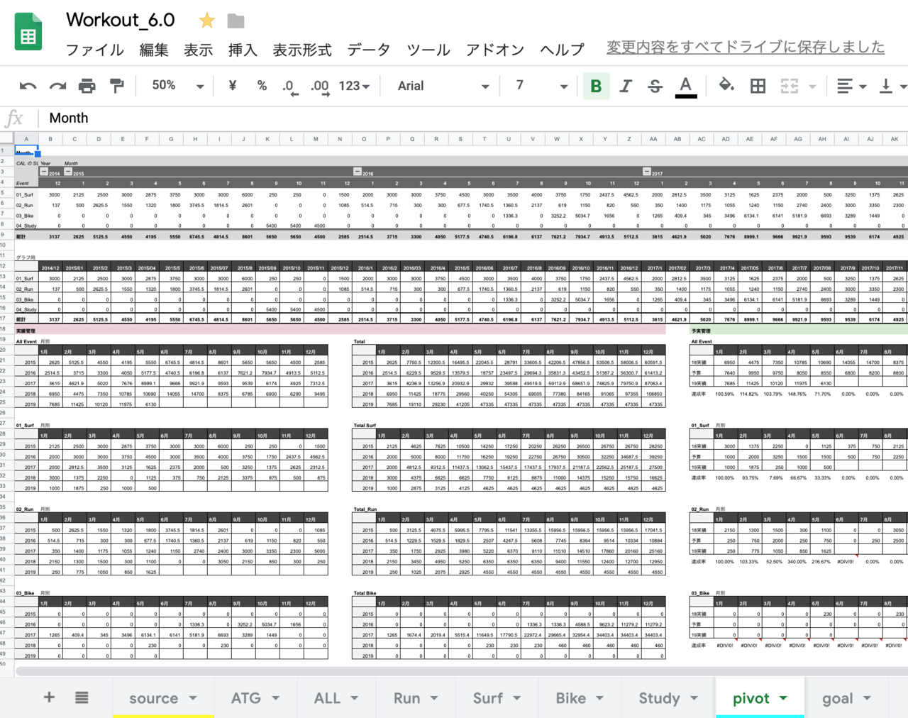This screenshot has width=908, height=718.
Task: Open the アドオン menu
Action: point(495,50)
